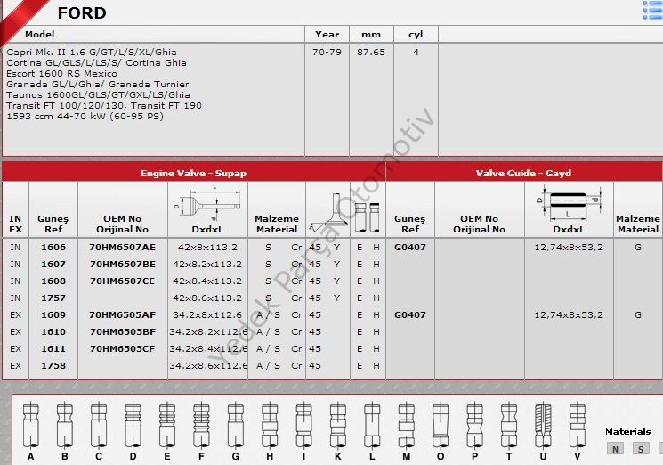Screen dimensions: 663x465
Task: Click the Transit FT 100/120/130 model line
Action: [x=104, y=105]
